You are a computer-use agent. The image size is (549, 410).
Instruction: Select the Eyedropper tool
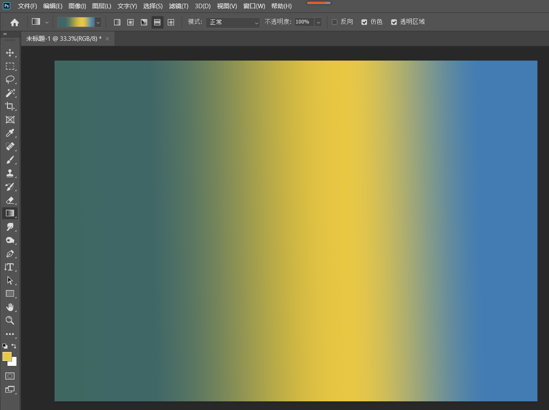pyautogui.click(x=10, y=133)
